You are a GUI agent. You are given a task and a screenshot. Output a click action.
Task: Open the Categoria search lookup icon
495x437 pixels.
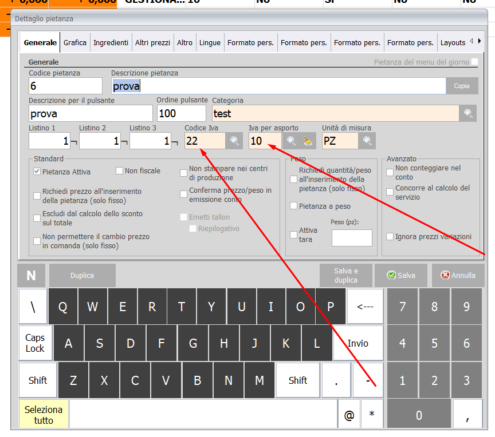(467, 113)
